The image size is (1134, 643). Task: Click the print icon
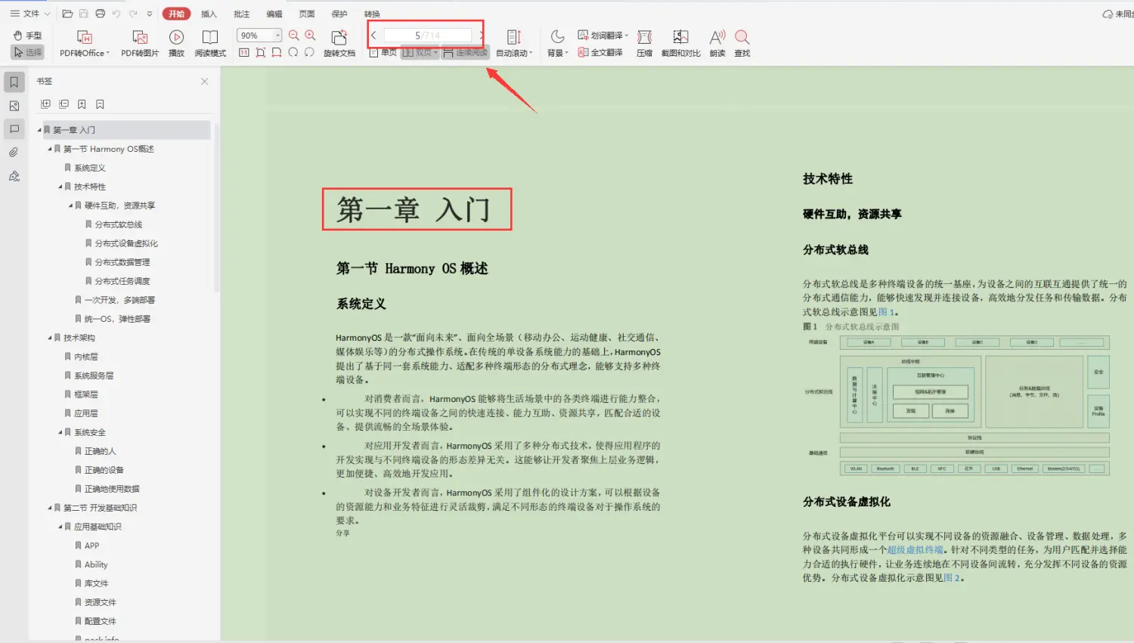click(x=100, y=14)
